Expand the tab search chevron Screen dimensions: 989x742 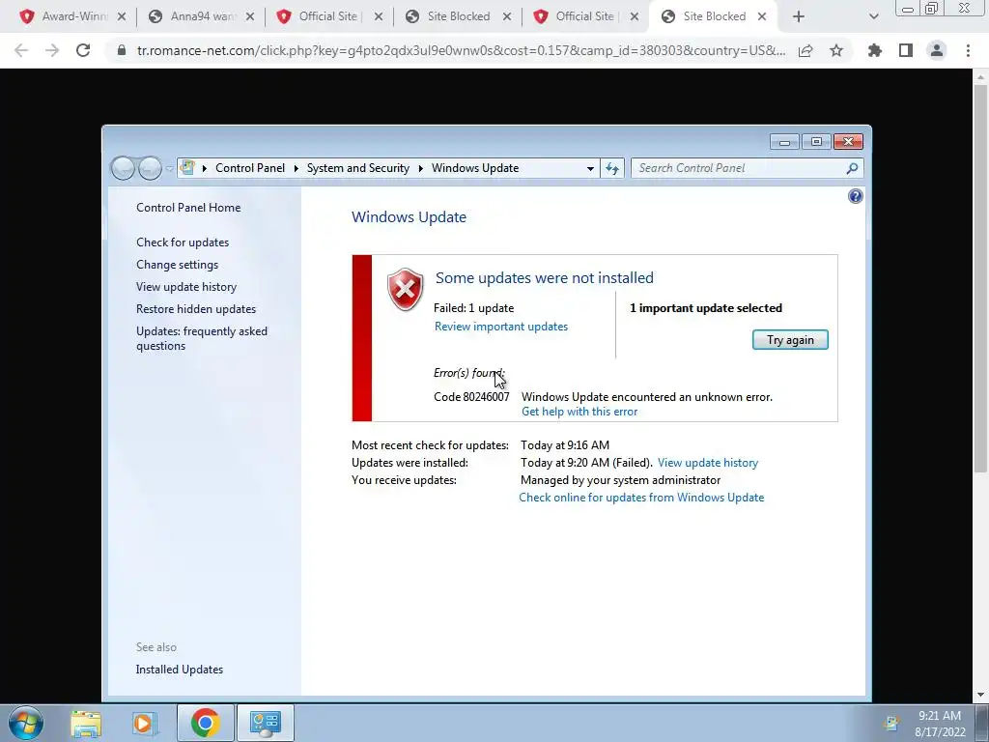click(x=873, y=16)
